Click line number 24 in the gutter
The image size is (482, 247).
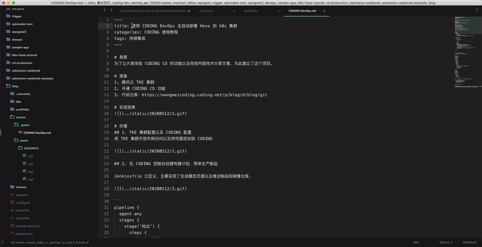point(106,164)
